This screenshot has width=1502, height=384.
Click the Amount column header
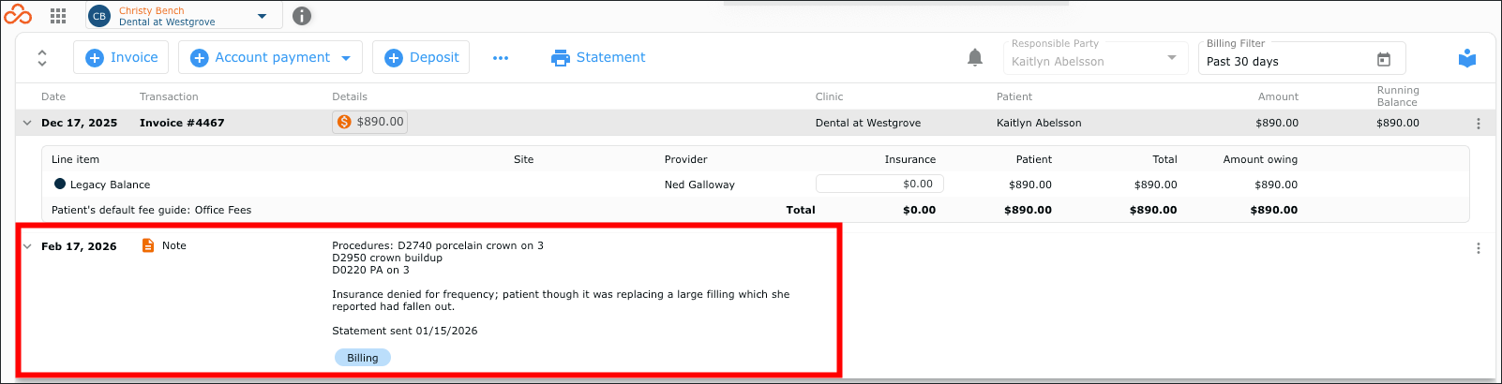(1278, 96)
